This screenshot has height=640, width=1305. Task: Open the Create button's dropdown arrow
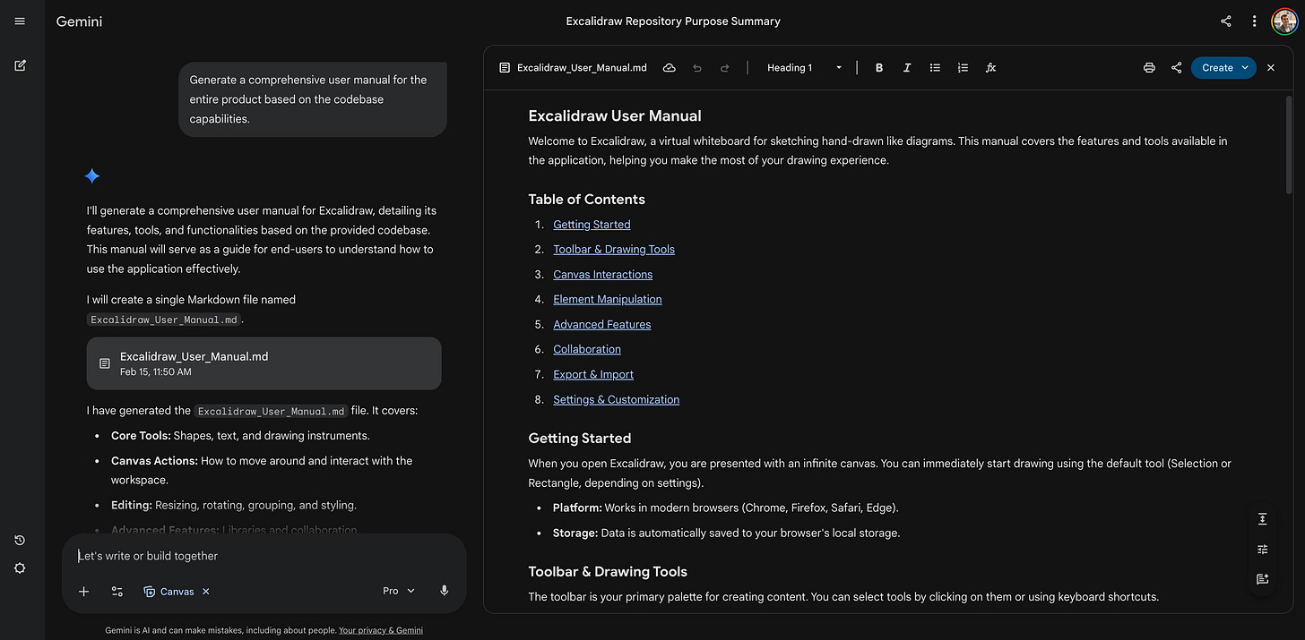pos(1244,67)
